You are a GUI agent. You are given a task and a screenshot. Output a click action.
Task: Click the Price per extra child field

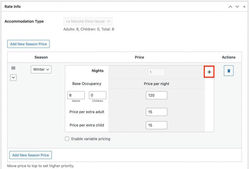tap(156, 125)
